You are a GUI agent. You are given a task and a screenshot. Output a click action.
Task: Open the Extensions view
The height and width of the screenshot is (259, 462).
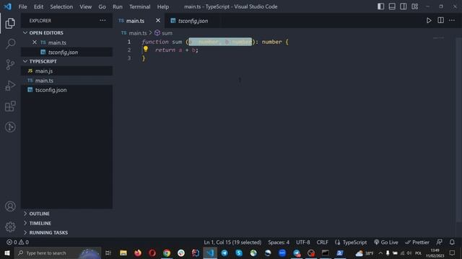(x=10, y=106)
